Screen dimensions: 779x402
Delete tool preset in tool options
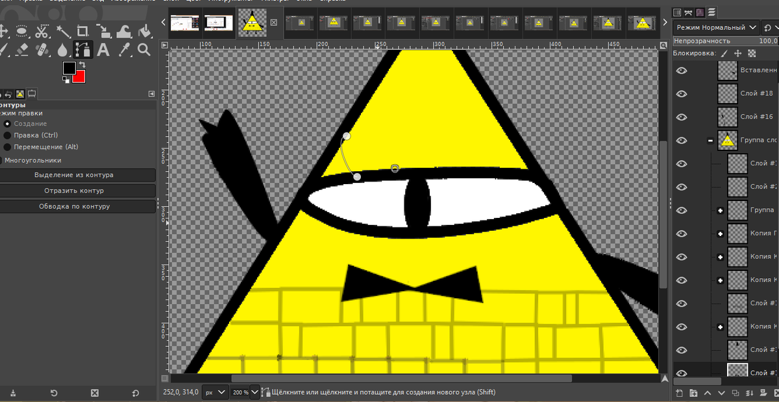pos(95,393)
